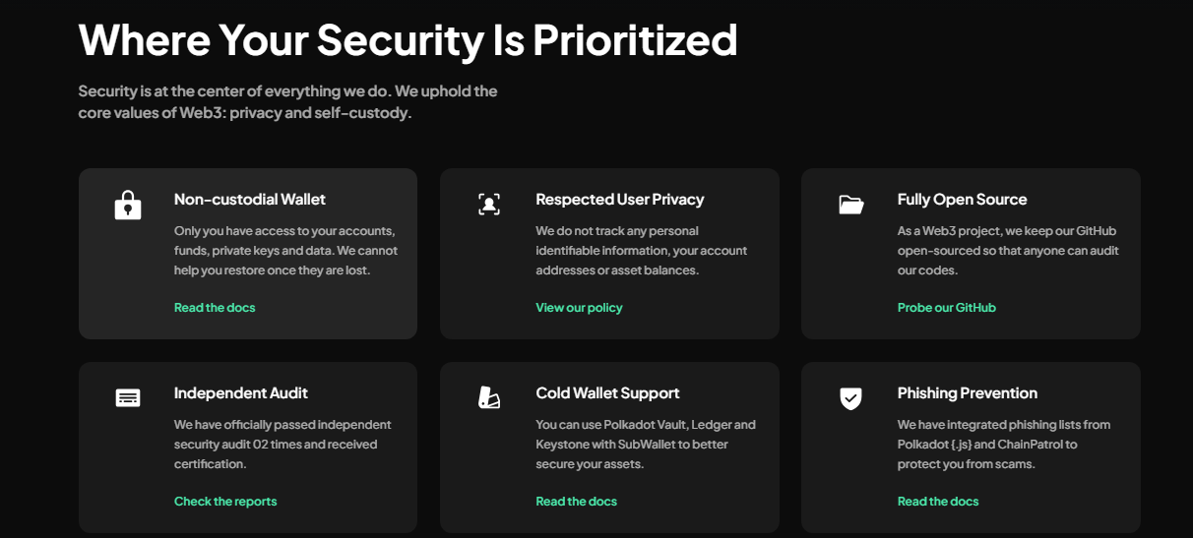Select the Cold Wallet Support heading
Viewport: 1193px width, 538px height.
click(607, 393)
